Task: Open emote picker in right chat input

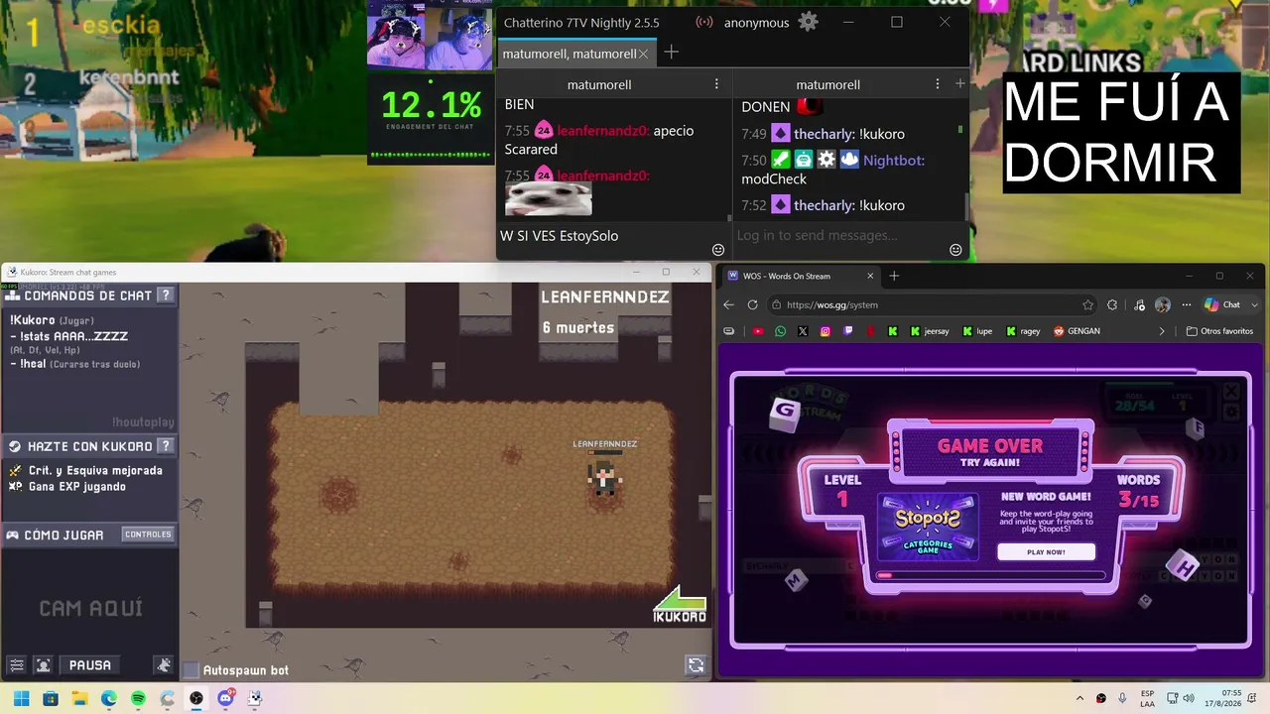Action: tap(955, 250)
